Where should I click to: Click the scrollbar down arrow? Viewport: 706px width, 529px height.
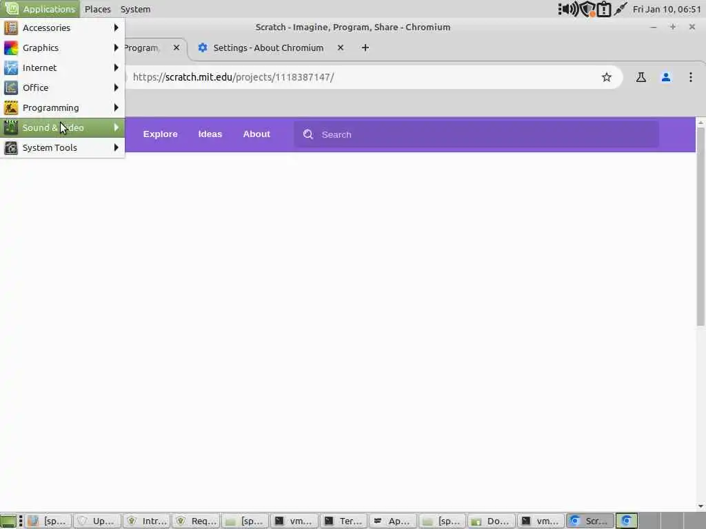[x=700, y=506]
